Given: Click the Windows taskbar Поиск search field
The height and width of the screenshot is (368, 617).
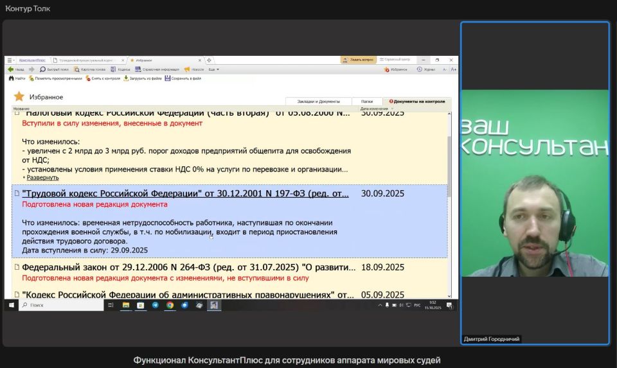Looking at the screenshot, I should pos(61,306).
